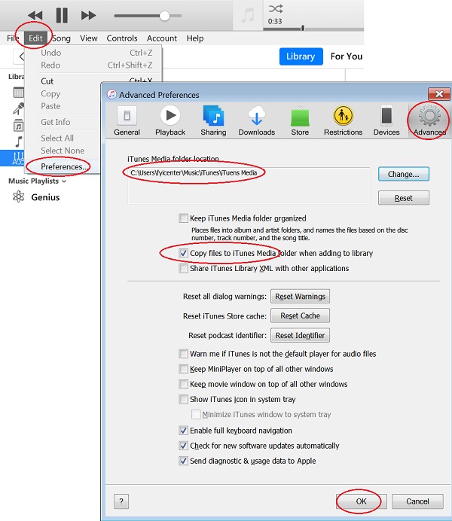452x521 pixels.
Task: Click the microphone Artists sidebar icon
Action: pos(19,108)
